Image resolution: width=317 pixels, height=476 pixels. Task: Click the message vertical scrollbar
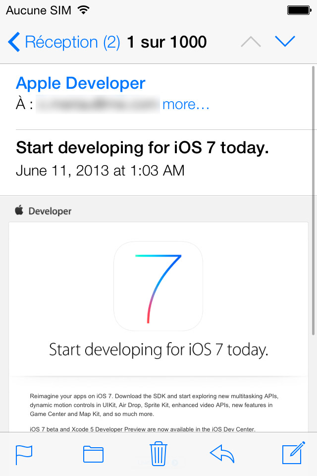click(313, 200)
